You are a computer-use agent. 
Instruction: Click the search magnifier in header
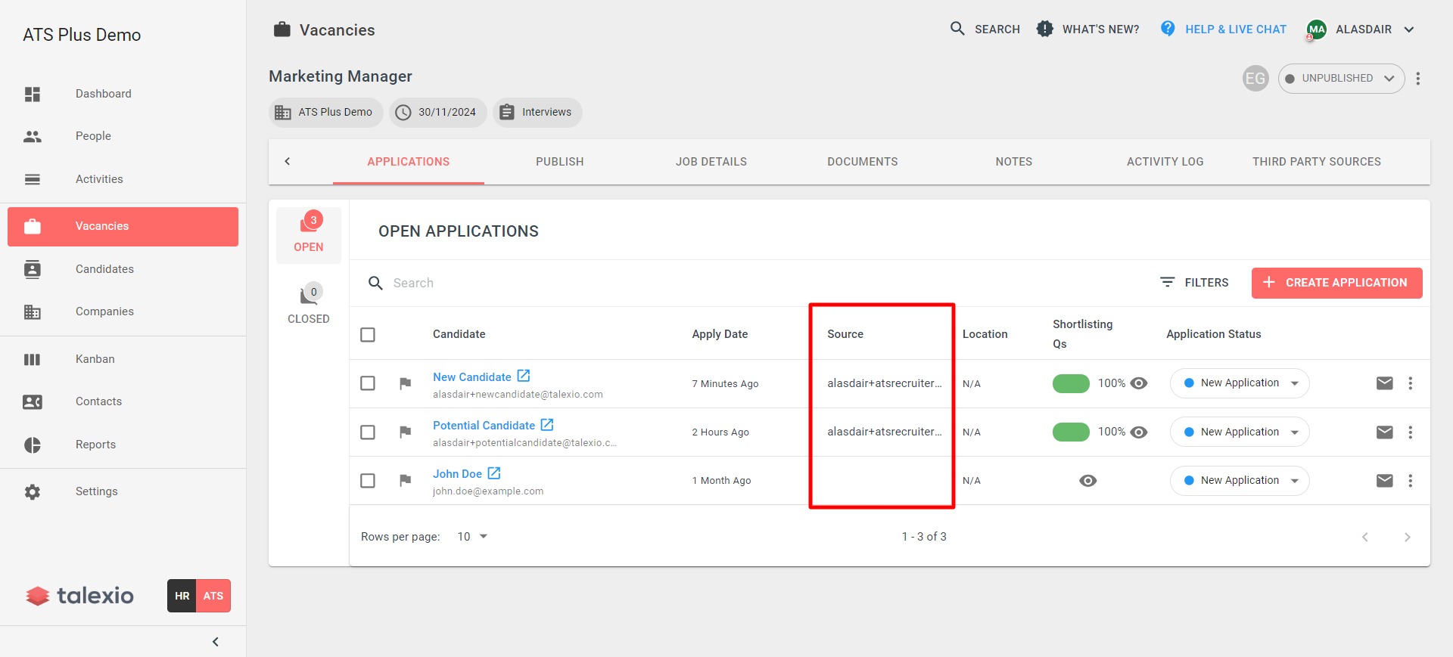point(957,29)
